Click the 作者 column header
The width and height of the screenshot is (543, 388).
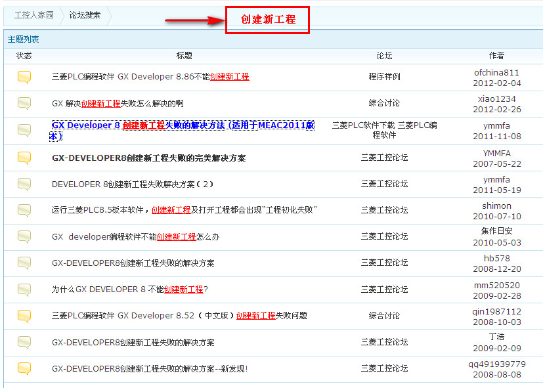496,56
